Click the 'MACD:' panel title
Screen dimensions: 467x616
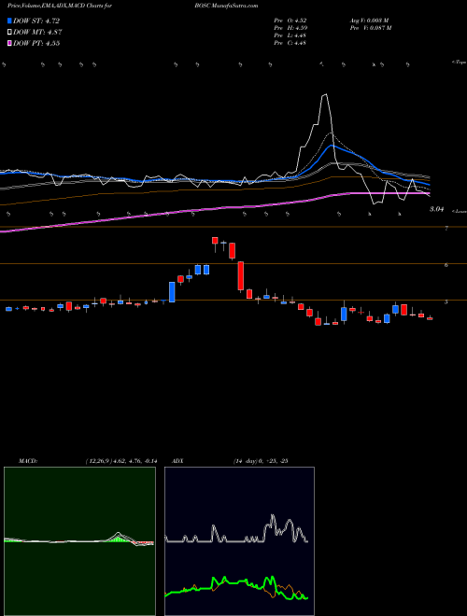[28, 461]
